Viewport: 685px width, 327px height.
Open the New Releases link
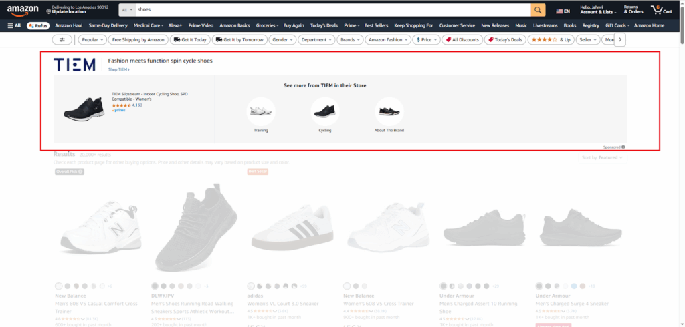point(495,26)
